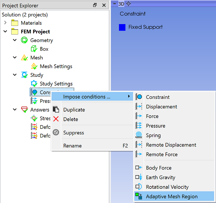The image size is (216, 203).
Task: Choose Impose conditions menu entry
Action: (x=92, y=96)
